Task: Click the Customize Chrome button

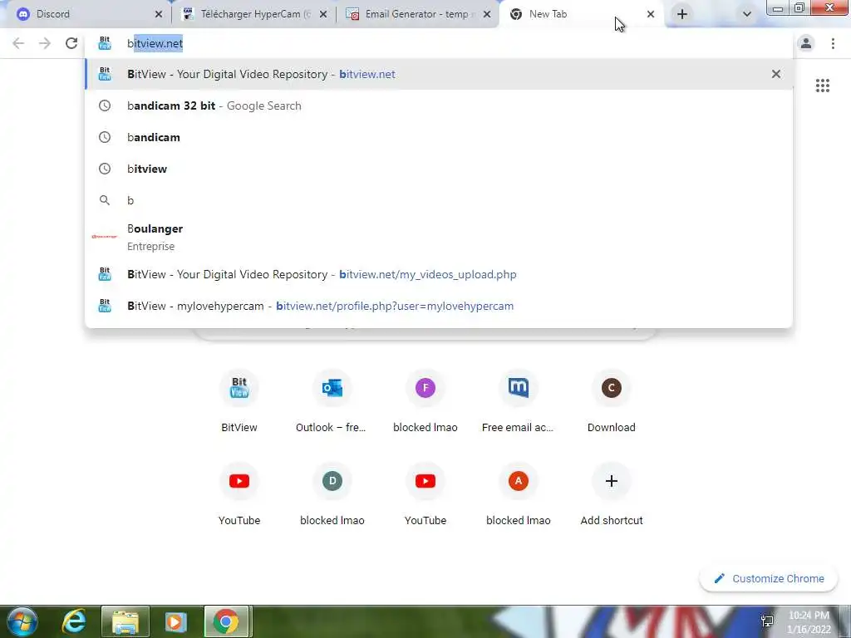Action: (x=770, y=578)
